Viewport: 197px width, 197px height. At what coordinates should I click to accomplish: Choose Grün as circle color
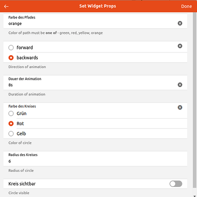[11, 113]
